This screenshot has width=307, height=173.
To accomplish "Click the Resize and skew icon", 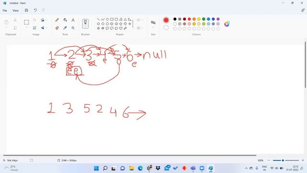I will coord(35,28).
